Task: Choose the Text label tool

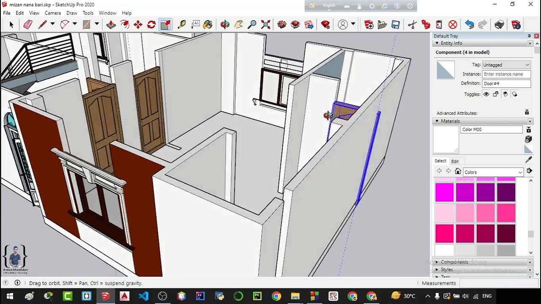Action: click(195, 24)
